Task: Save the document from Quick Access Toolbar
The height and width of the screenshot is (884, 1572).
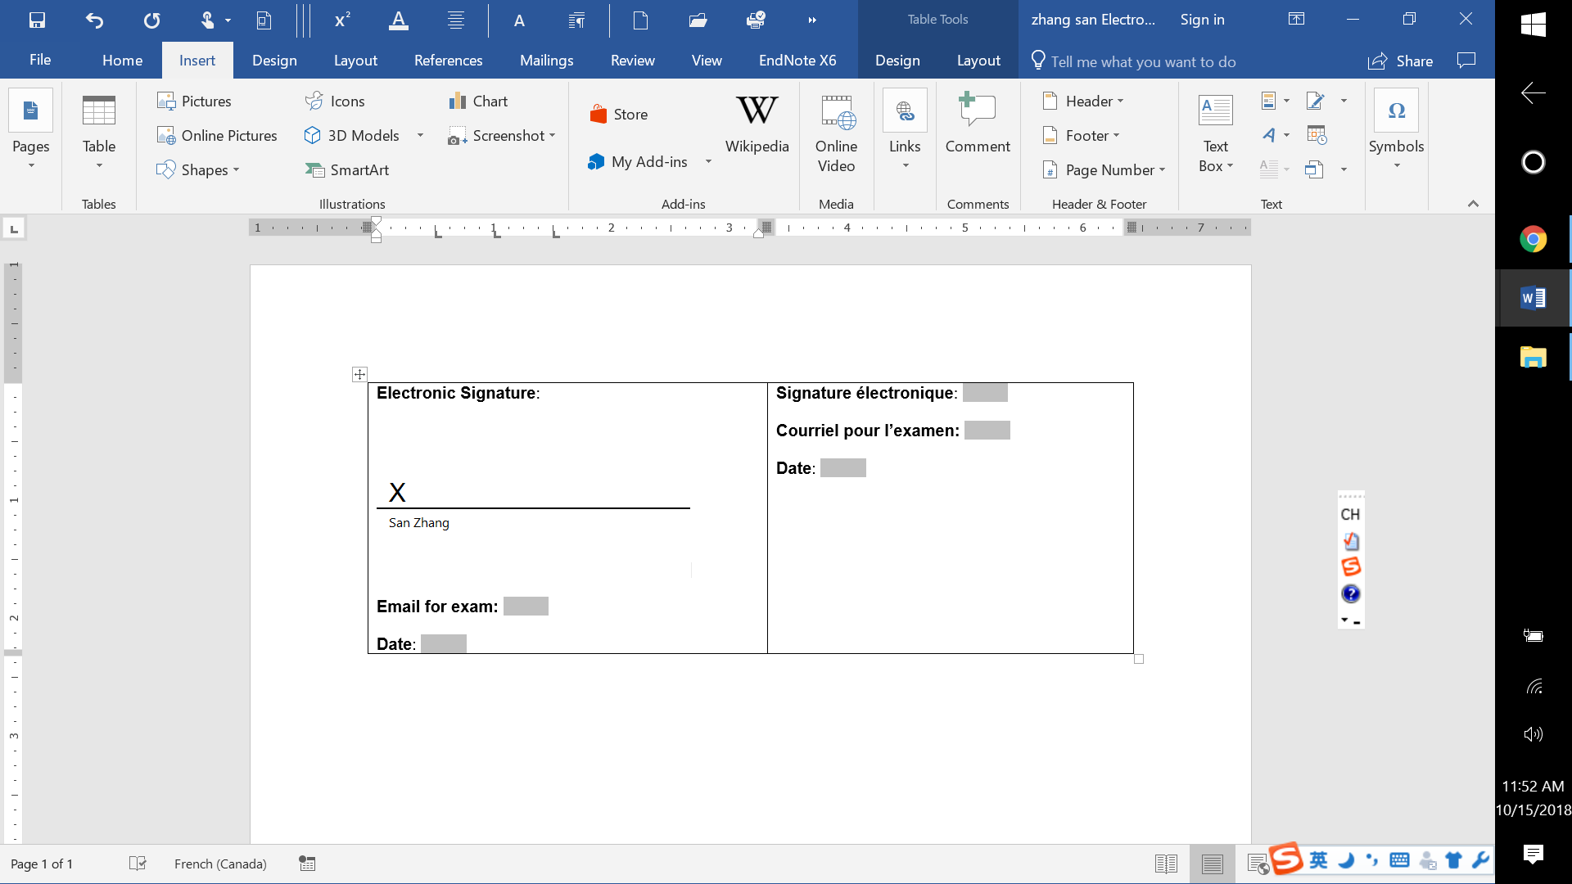Action: click(x=37, y=20)
